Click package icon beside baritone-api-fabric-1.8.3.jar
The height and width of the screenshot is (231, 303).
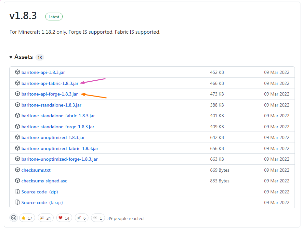[17, 83]
